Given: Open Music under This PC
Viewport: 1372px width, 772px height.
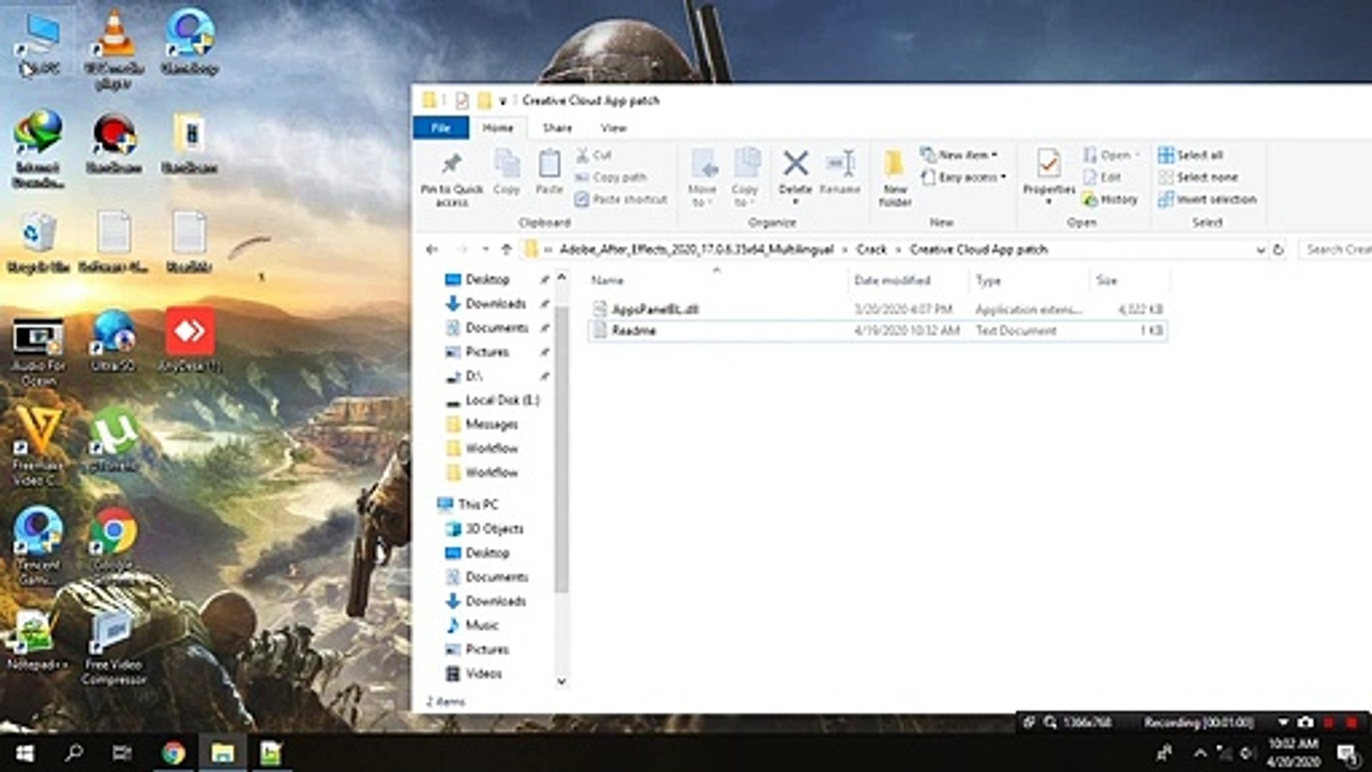Looking at the screenshot, I should [x=482, y=625].
